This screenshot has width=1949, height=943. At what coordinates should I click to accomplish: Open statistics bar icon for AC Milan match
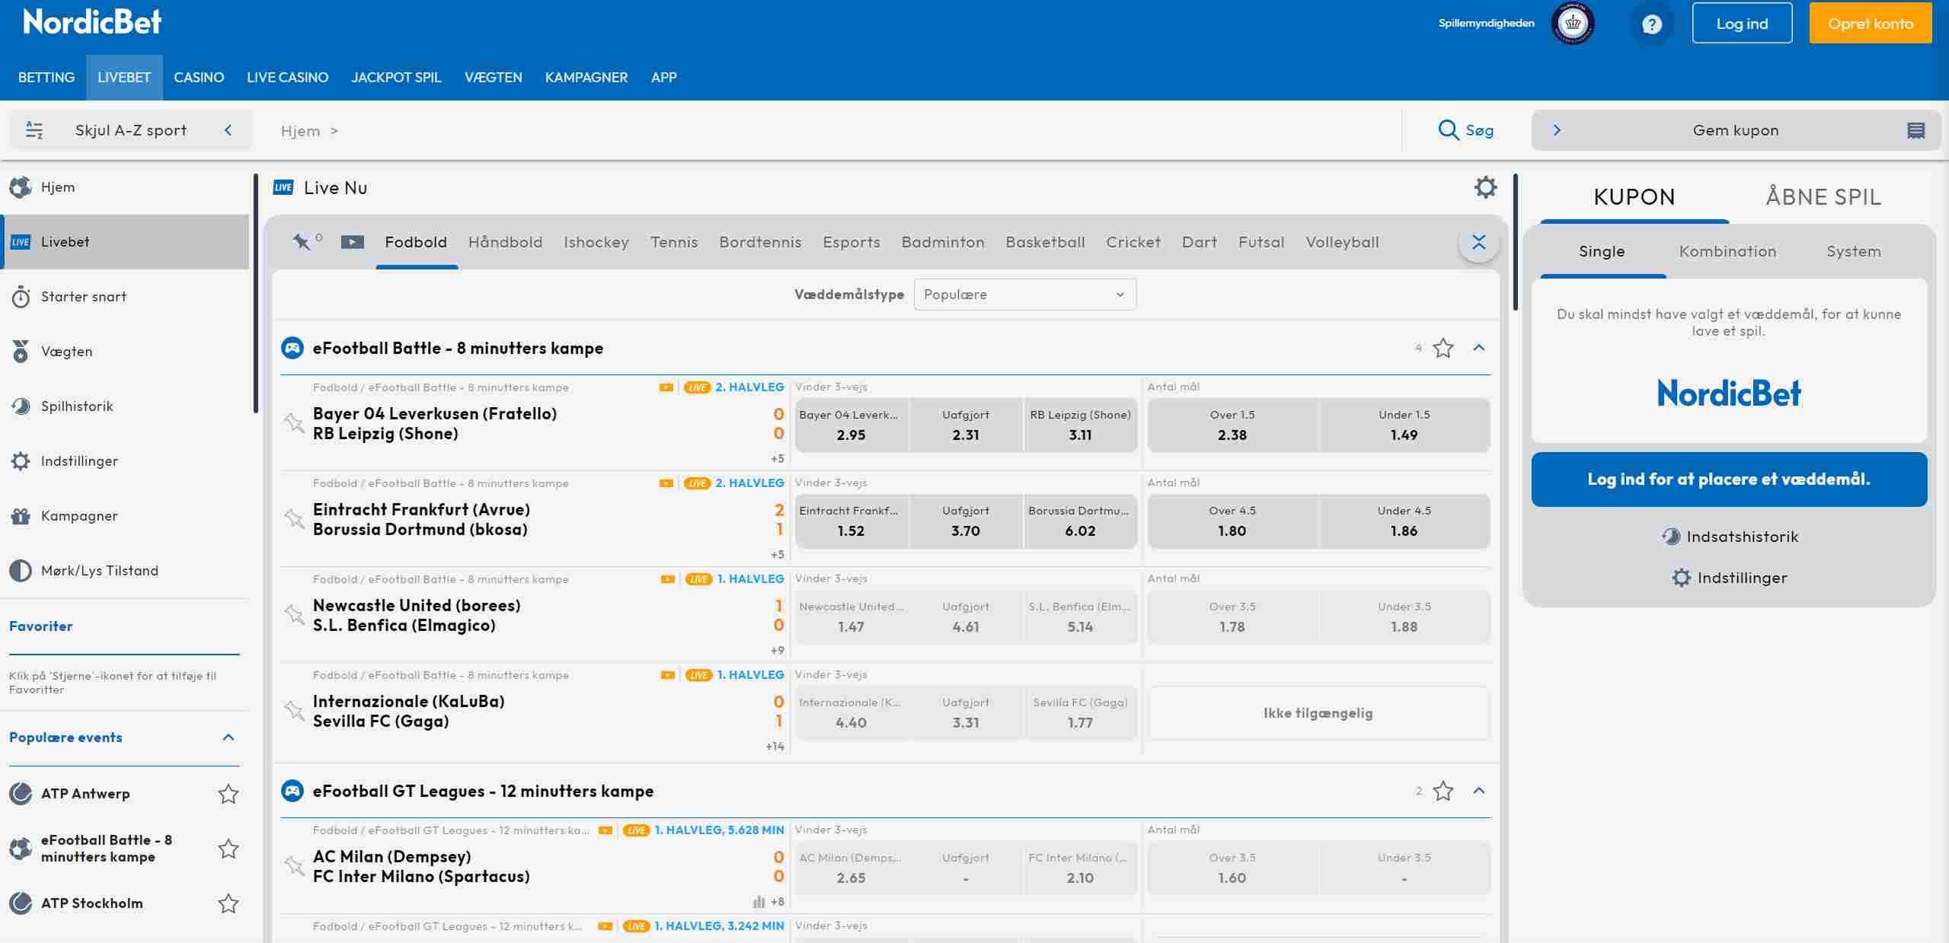click(759, 902)
